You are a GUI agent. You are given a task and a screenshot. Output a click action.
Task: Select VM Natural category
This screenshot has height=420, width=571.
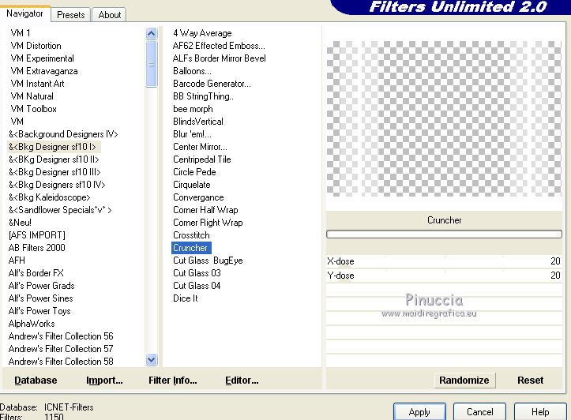click(32, 96)
